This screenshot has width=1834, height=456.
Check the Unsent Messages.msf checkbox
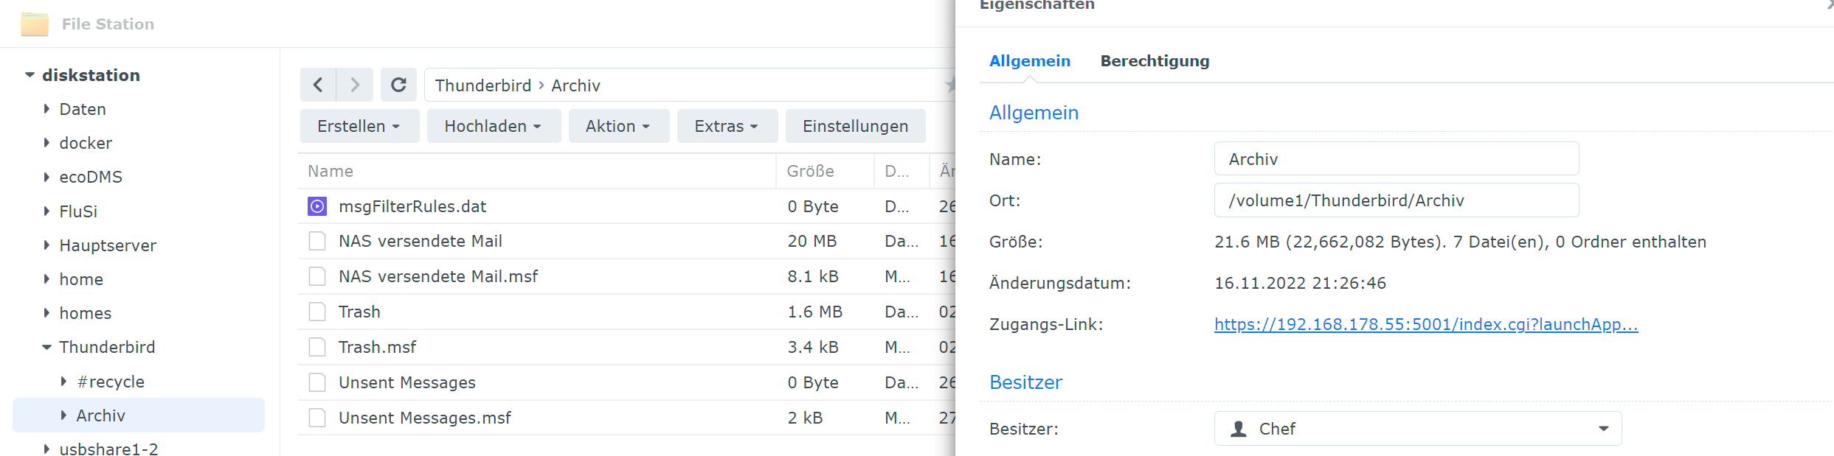pyautogui.click(x=317, y=418)
